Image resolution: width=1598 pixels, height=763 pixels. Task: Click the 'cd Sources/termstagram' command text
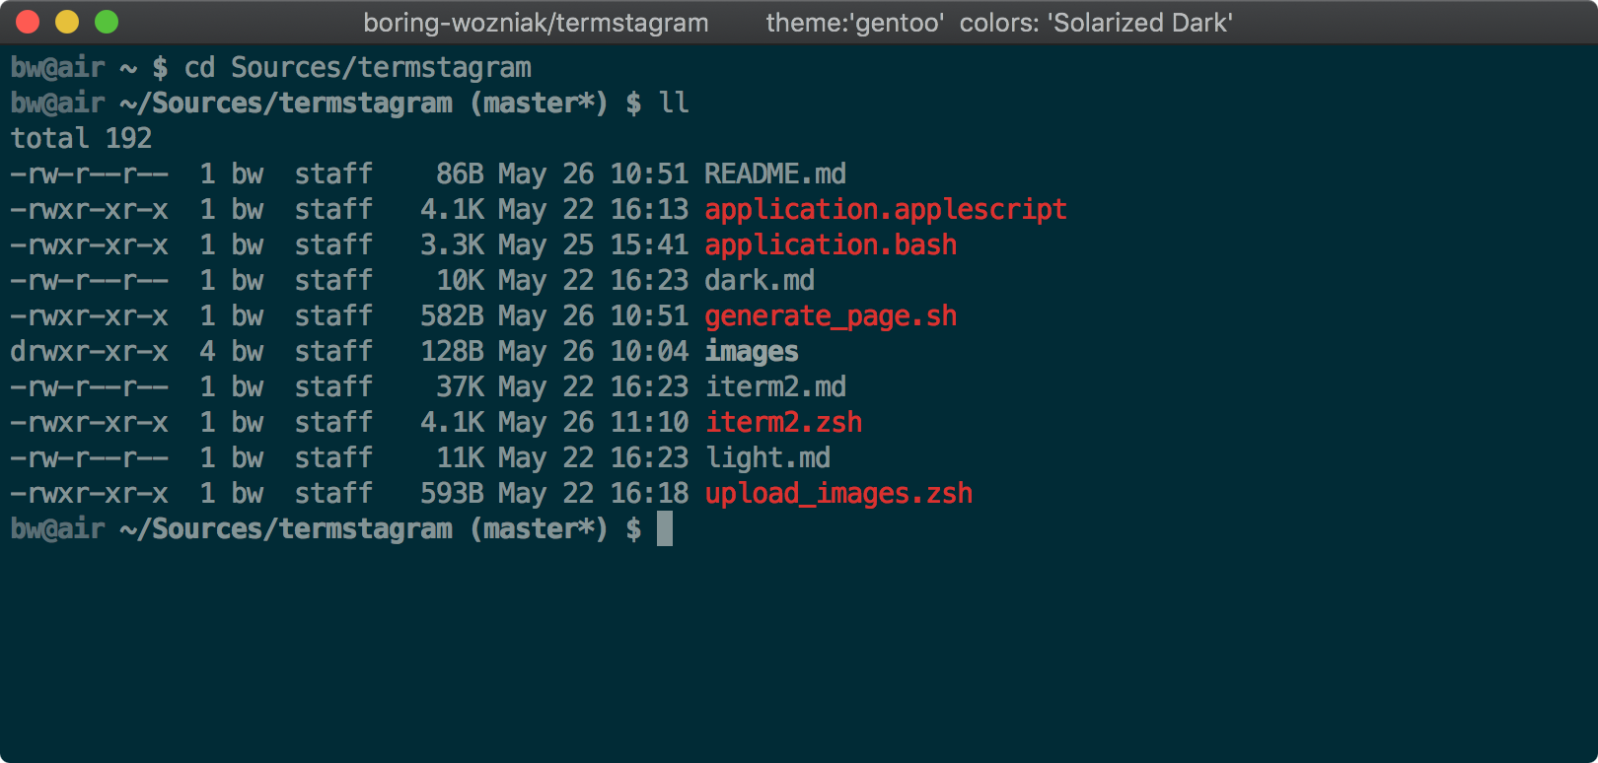tap(357, 68)
